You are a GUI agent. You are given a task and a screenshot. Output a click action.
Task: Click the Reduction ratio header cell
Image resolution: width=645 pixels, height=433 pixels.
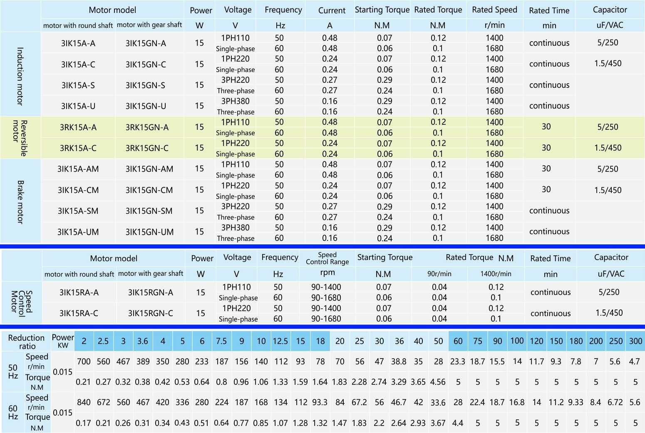(x=26, y=342)
